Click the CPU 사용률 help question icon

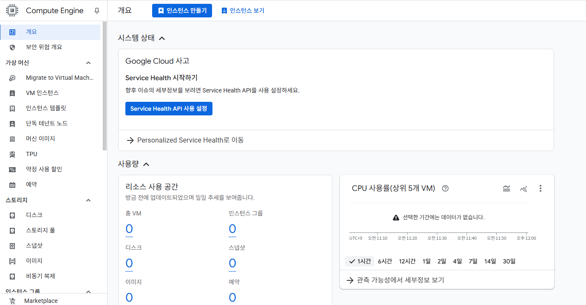445,188
